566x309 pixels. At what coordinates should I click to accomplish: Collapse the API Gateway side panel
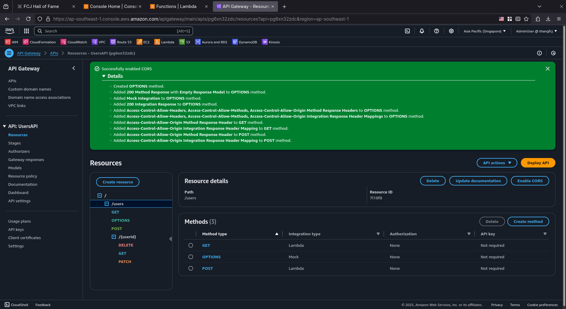[74, 68]
